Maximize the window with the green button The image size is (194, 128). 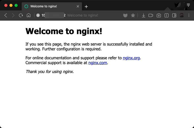(16, 5)
